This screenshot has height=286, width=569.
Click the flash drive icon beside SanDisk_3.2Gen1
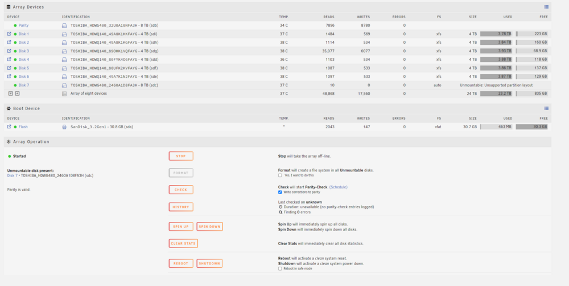[x=64, y=127]
